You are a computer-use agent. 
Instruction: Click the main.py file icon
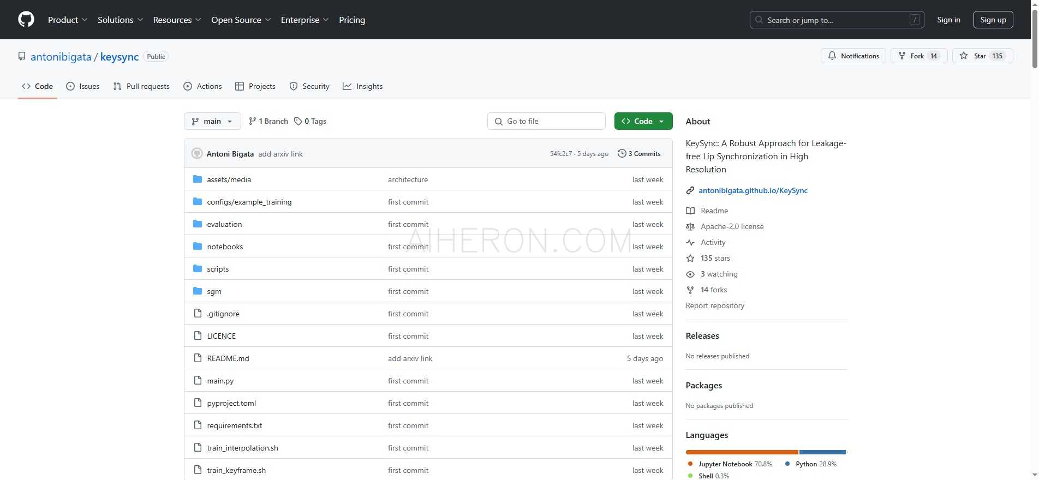(198, 381)
